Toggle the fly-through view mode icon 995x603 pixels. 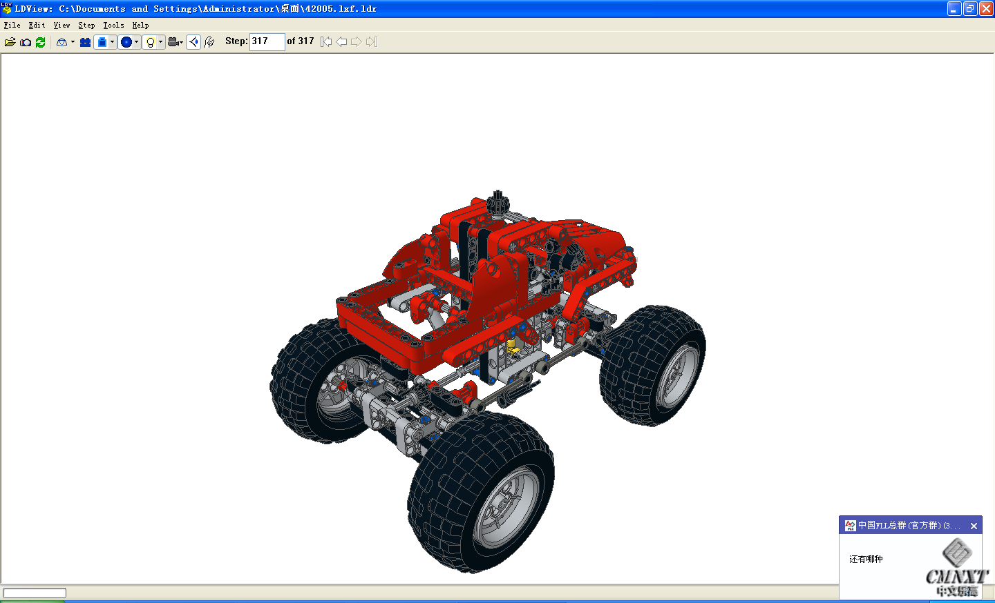tap(193, 42)
